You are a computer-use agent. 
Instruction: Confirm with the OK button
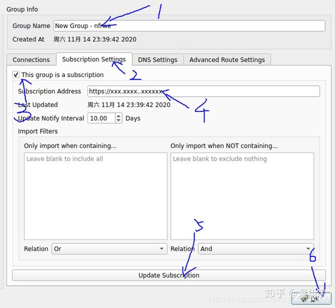(x=311, y=298)
